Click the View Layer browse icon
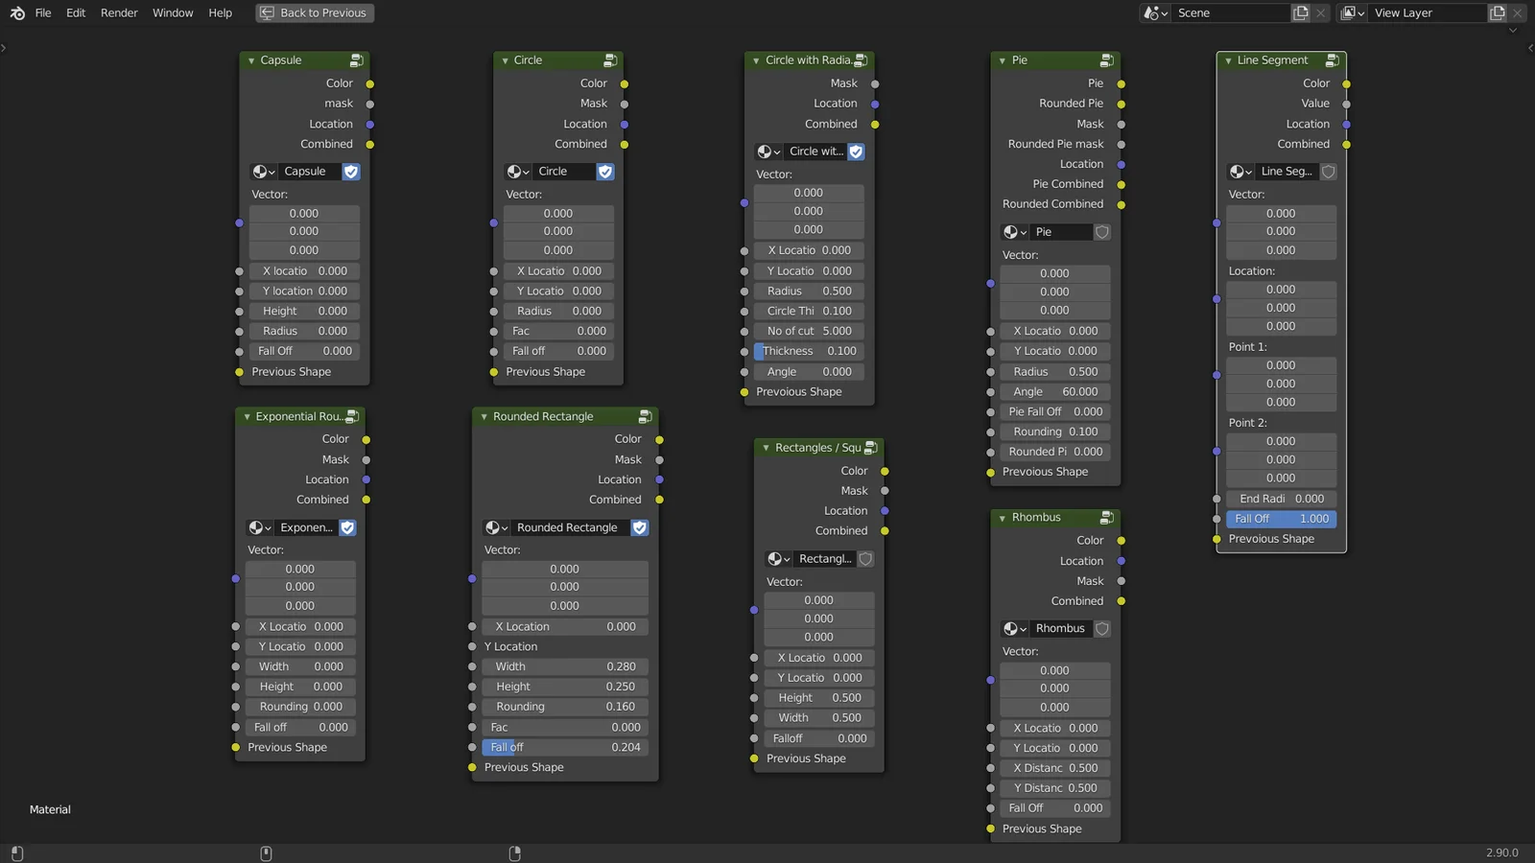The height and width of the screenshot is (863, 1535). tap(1352, 12)
